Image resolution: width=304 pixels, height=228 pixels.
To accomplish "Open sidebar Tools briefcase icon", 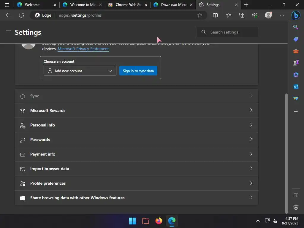I will 296,51.
